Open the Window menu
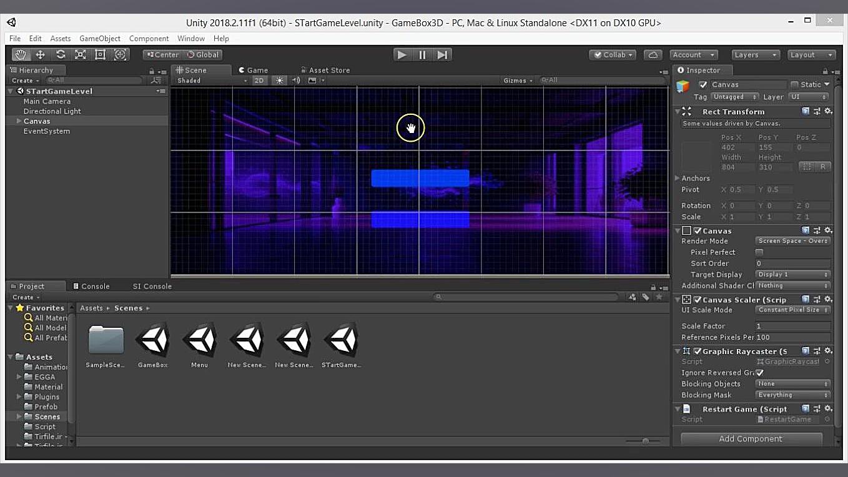This screenshot has height=477, width=848. (x=190, y=39)
